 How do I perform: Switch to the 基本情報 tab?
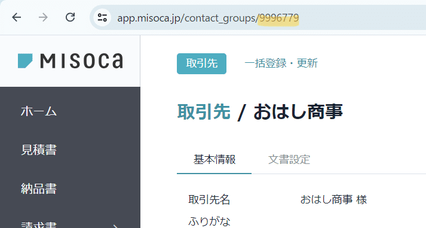click(x=214, y=159)
